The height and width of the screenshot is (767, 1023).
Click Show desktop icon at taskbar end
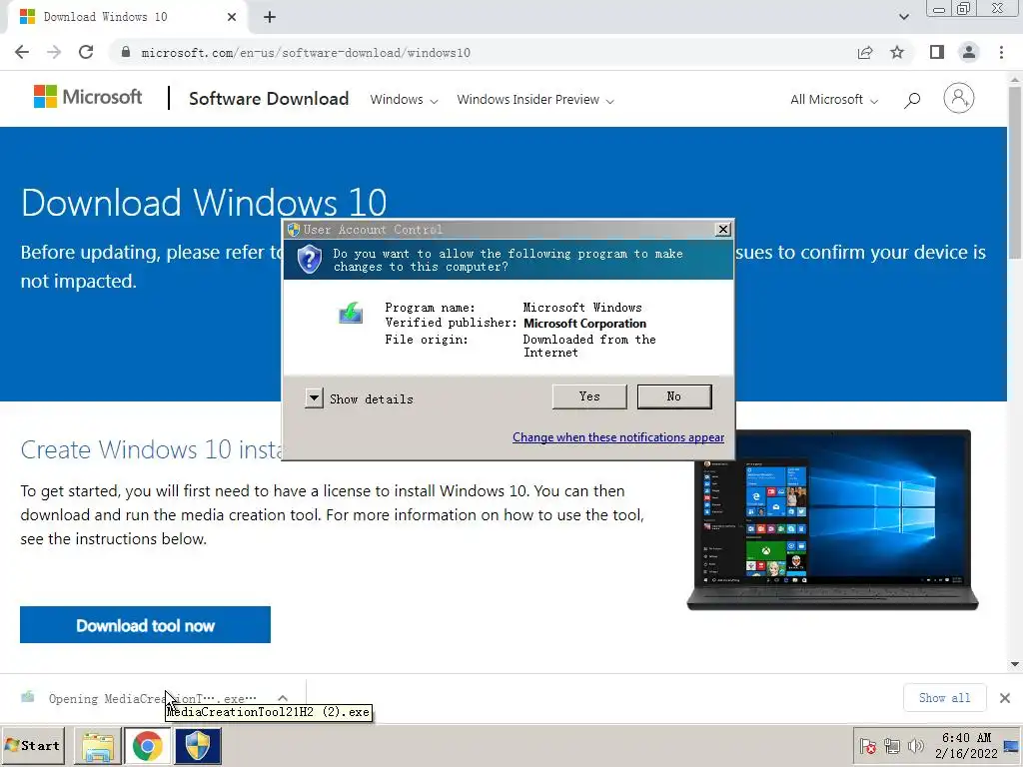pos(1013,745)
